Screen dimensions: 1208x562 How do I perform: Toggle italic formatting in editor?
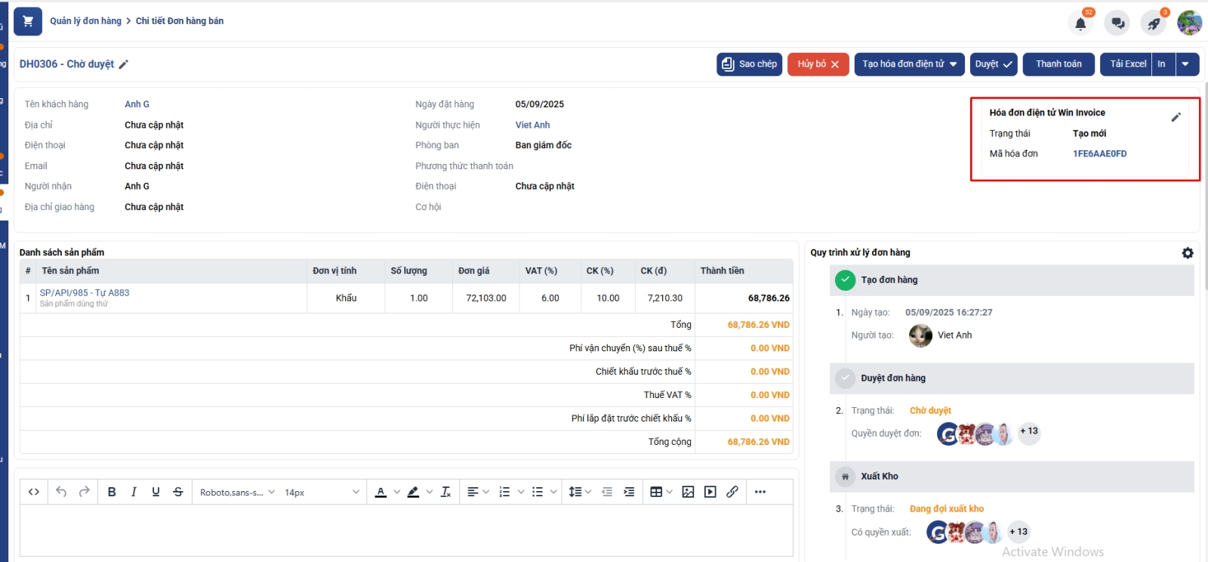134,492
